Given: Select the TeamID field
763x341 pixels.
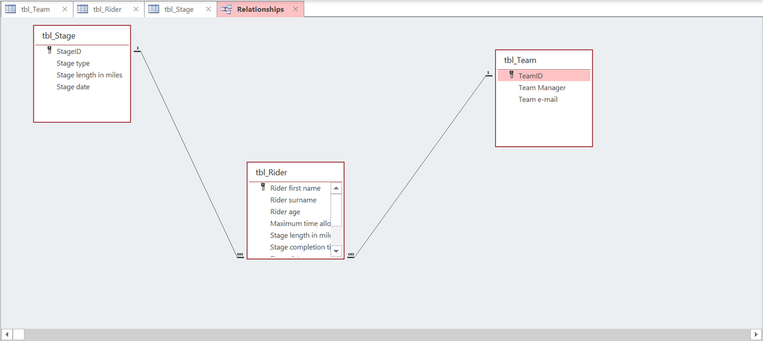Looking at the screenshot, I should point(544,76).
